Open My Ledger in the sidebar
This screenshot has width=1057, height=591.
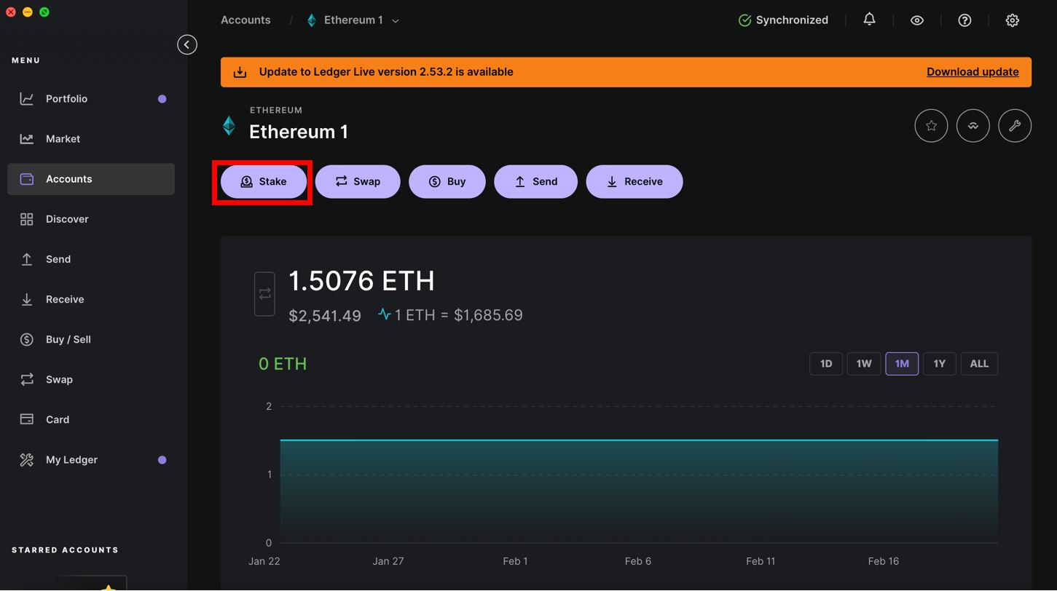(x=91, y=459)
